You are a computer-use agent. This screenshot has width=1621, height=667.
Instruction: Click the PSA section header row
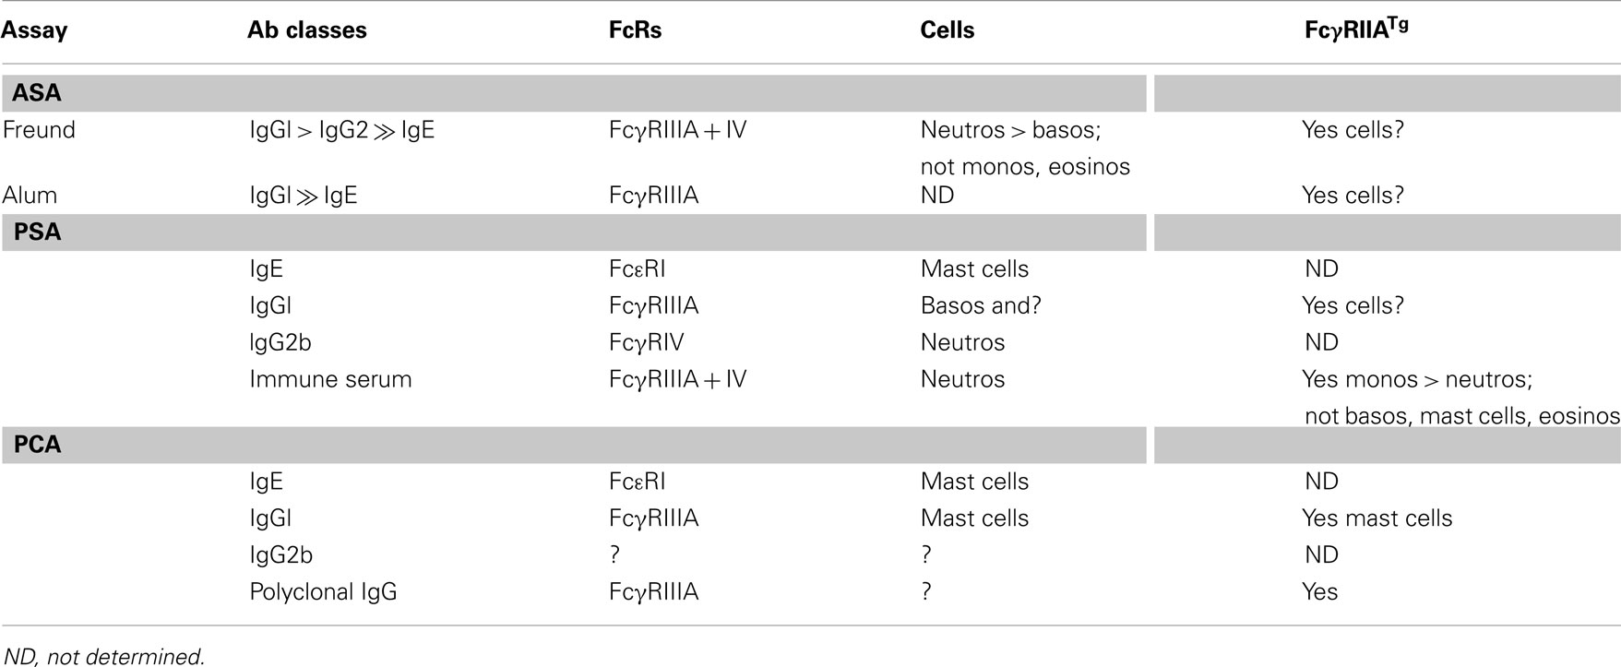click(810, 232)
